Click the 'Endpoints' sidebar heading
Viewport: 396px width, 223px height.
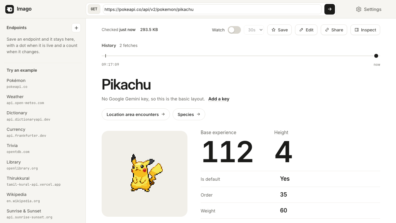pyautogui.click(x=16, y=28)
